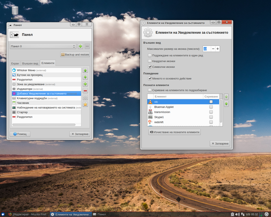Select Наблюдение на натоварването на системата item
The width and height of the screenshot is (271, 217).
[x=46, y=108]
